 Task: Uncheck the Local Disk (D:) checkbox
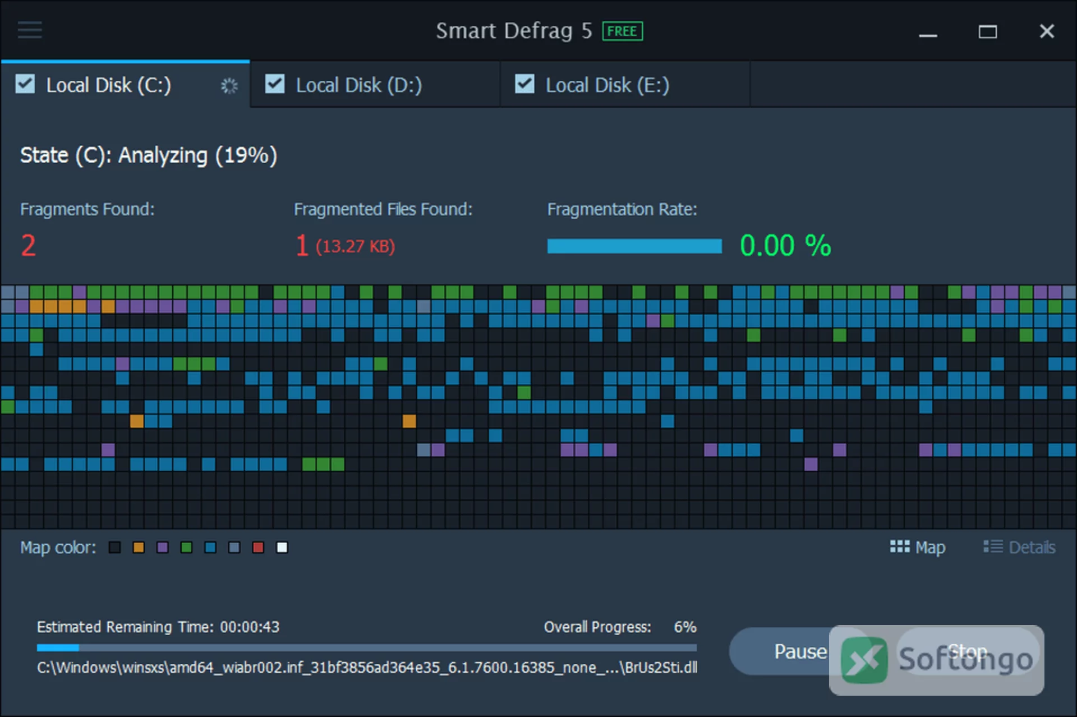[275, 84]
